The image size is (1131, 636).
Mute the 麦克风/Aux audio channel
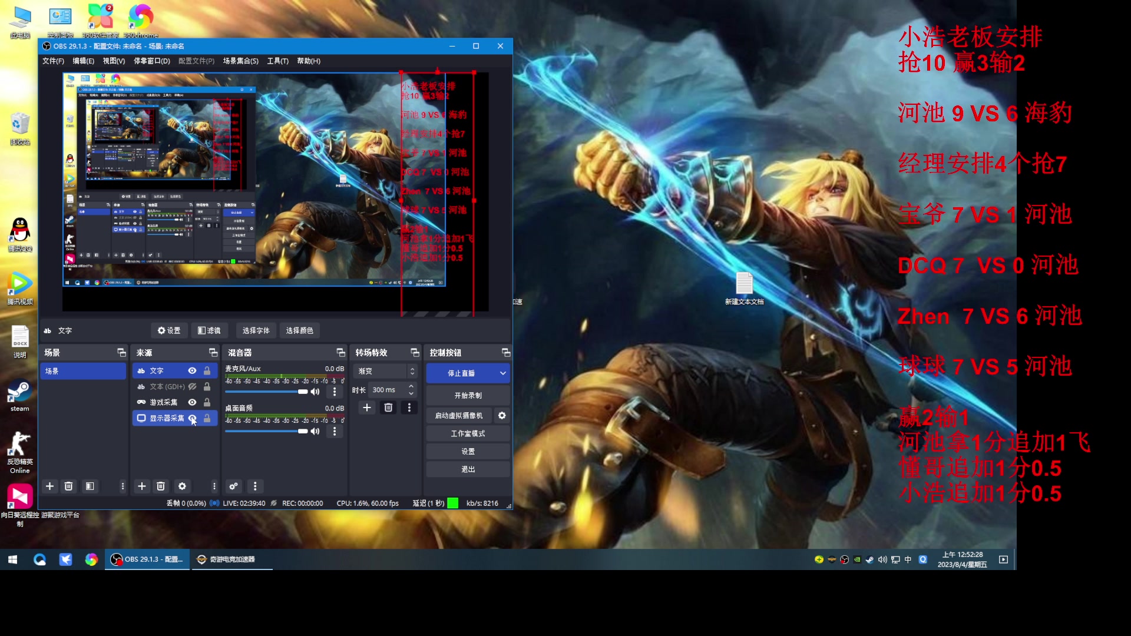pyautogui.click(x=315, y=392)
